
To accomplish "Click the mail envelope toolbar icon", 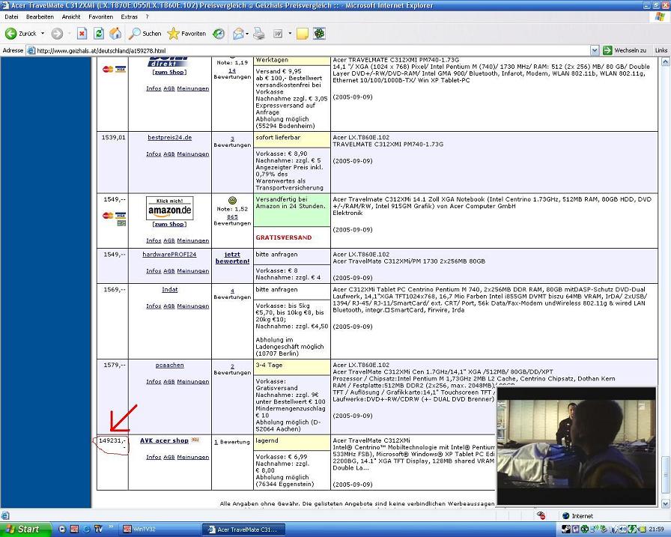I will click(238, 34).
